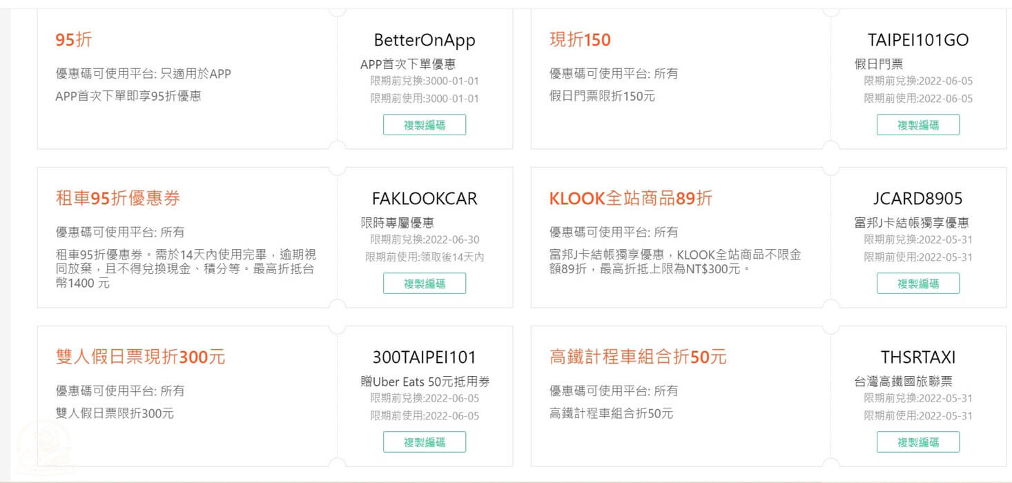The width and height of the screenshot is (1012, 483).
Task: Select the coupon code text THSRTAXI
Action: click(918, 357)
